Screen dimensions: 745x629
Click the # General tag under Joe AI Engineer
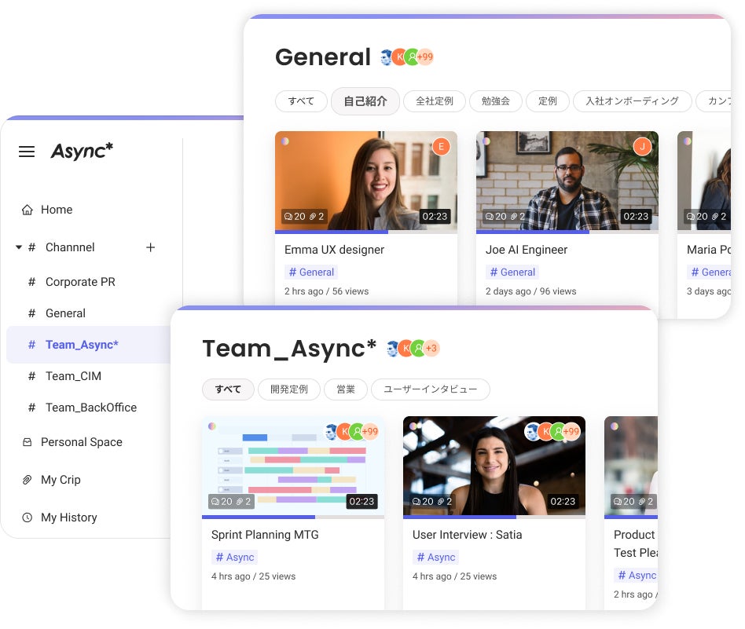click(x=512, y=272)
